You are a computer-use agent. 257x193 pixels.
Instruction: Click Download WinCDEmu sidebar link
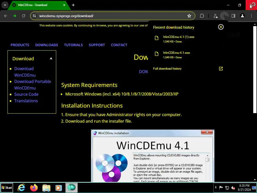[x=25, y=72]
